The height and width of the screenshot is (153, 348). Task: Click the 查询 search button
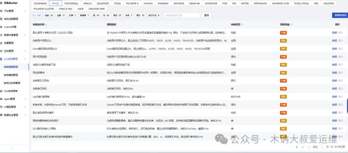[x=207, y=15]
